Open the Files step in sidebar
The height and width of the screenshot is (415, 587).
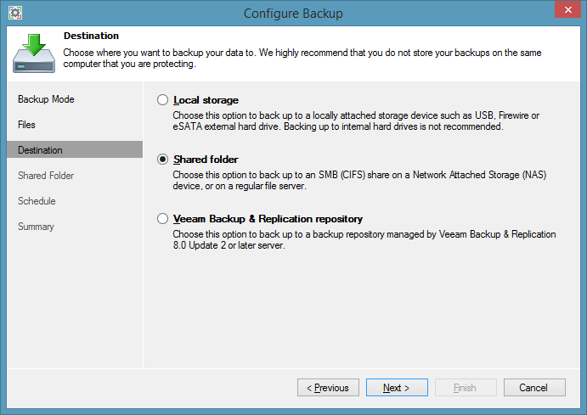pyautogui.click(x=27, y=125)
